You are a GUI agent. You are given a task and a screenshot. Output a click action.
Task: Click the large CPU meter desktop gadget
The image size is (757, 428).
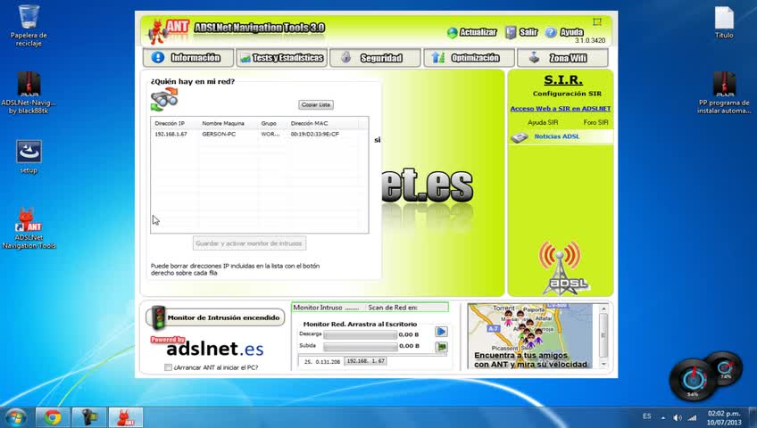[x=693, y=379]
